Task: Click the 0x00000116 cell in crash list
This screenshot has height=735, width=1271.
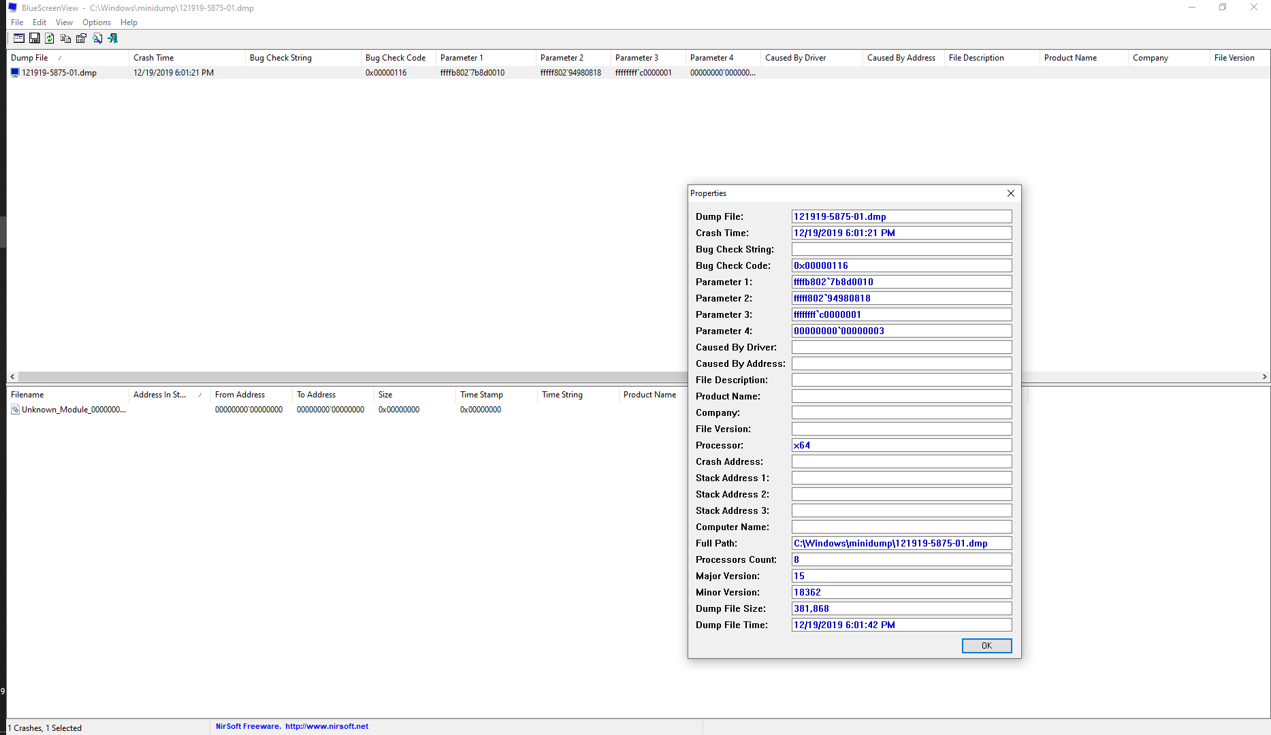Action: coord(386,73)
